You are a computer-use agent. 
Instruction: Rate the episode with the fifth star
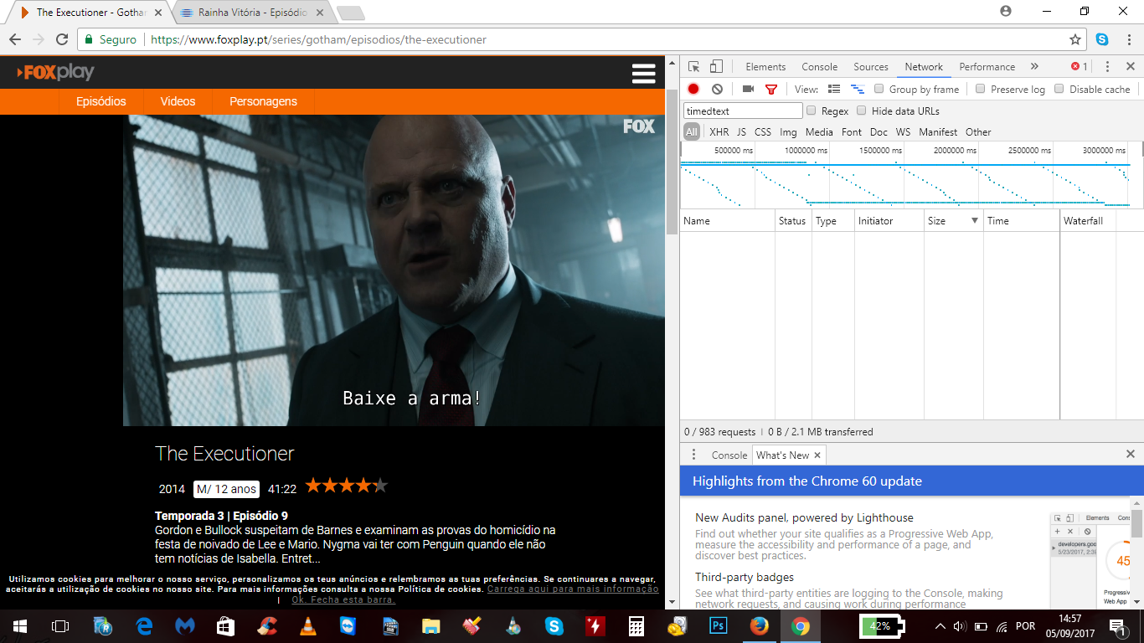coord(380,486)
